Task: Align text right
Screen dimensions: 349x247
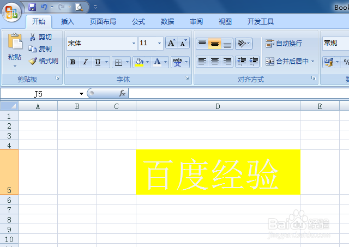Action: pyautogui.click(x=227, y=62)
